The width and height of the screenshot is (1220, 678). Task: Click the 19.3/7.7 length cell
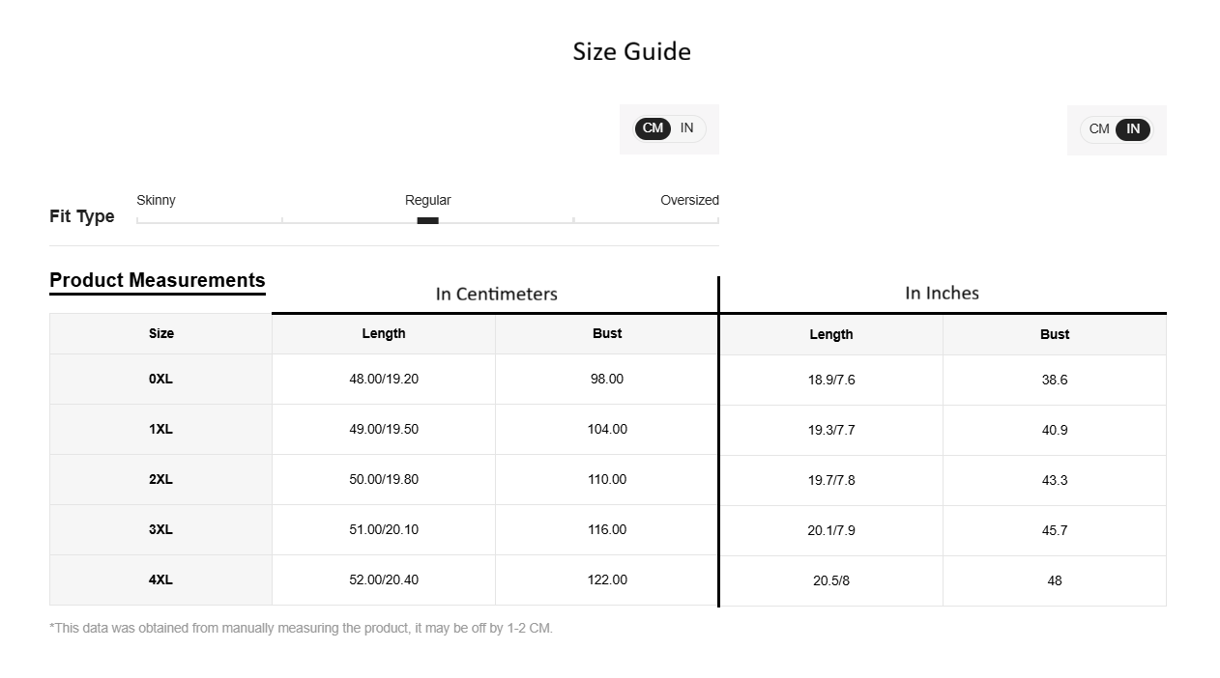(831, 430)
